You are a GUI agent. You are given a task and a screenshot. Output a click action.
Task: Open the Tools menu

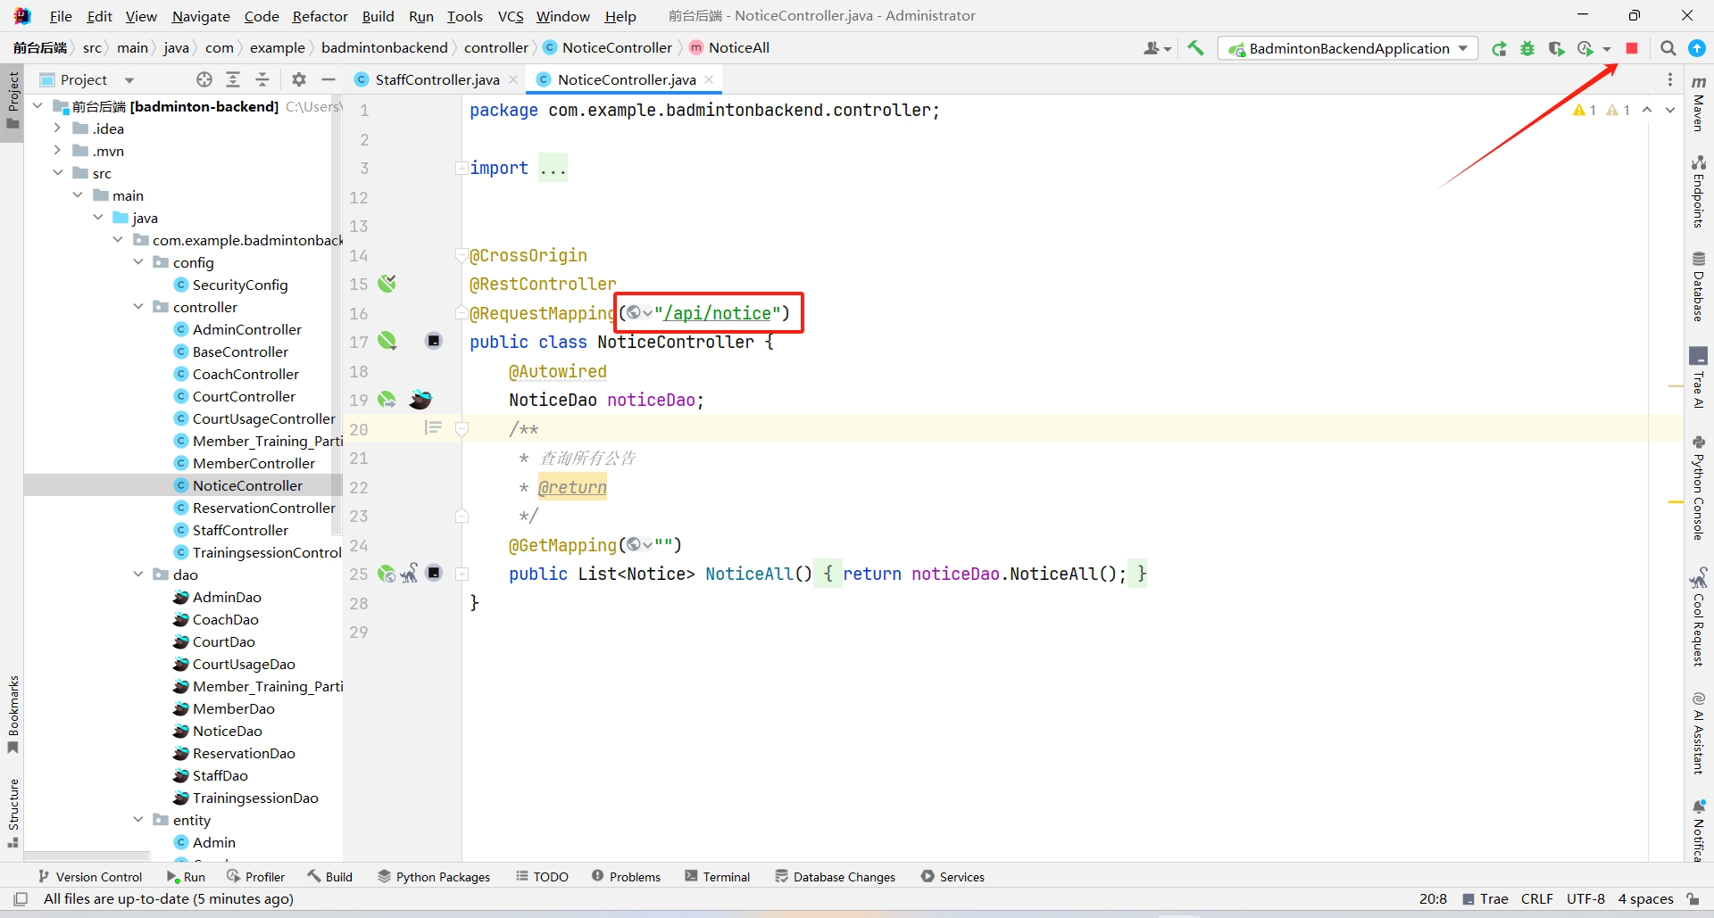[x=464, y=16]
